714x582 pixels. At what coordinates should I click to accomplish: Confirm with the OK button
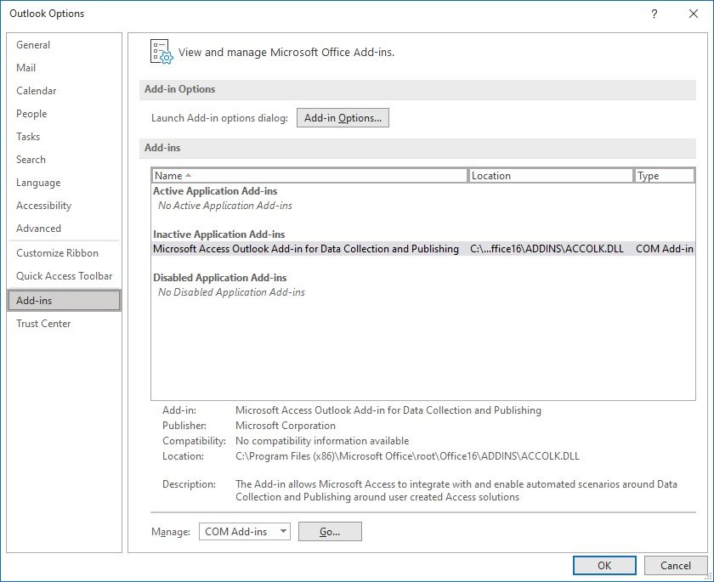(604, 565)
